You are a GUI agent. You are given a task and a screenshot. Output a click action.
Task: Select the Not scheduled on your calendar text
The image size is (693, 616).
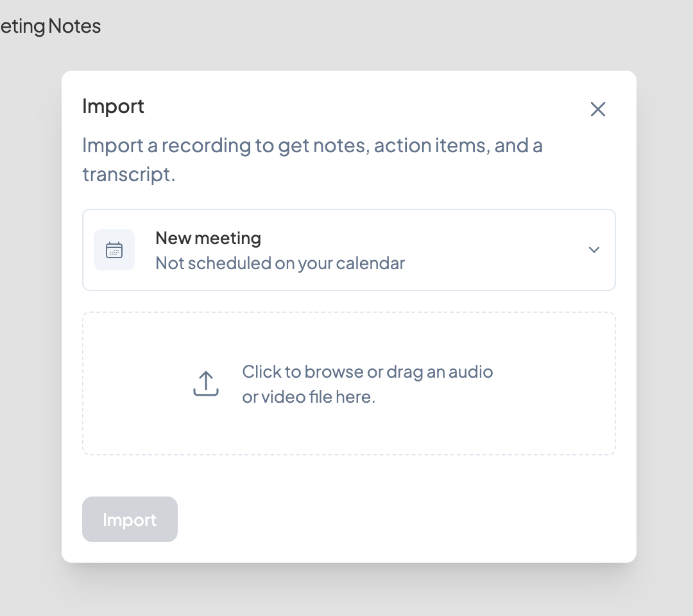(280, 263)
